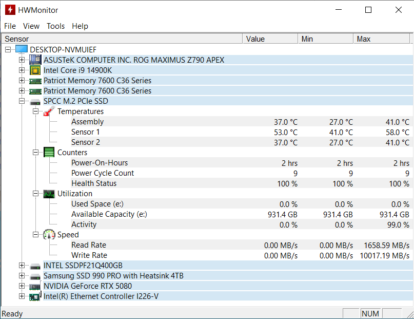The image size is (414, 319).
Task: Close the HWMonitor window
Action: (x=399, y=10)
